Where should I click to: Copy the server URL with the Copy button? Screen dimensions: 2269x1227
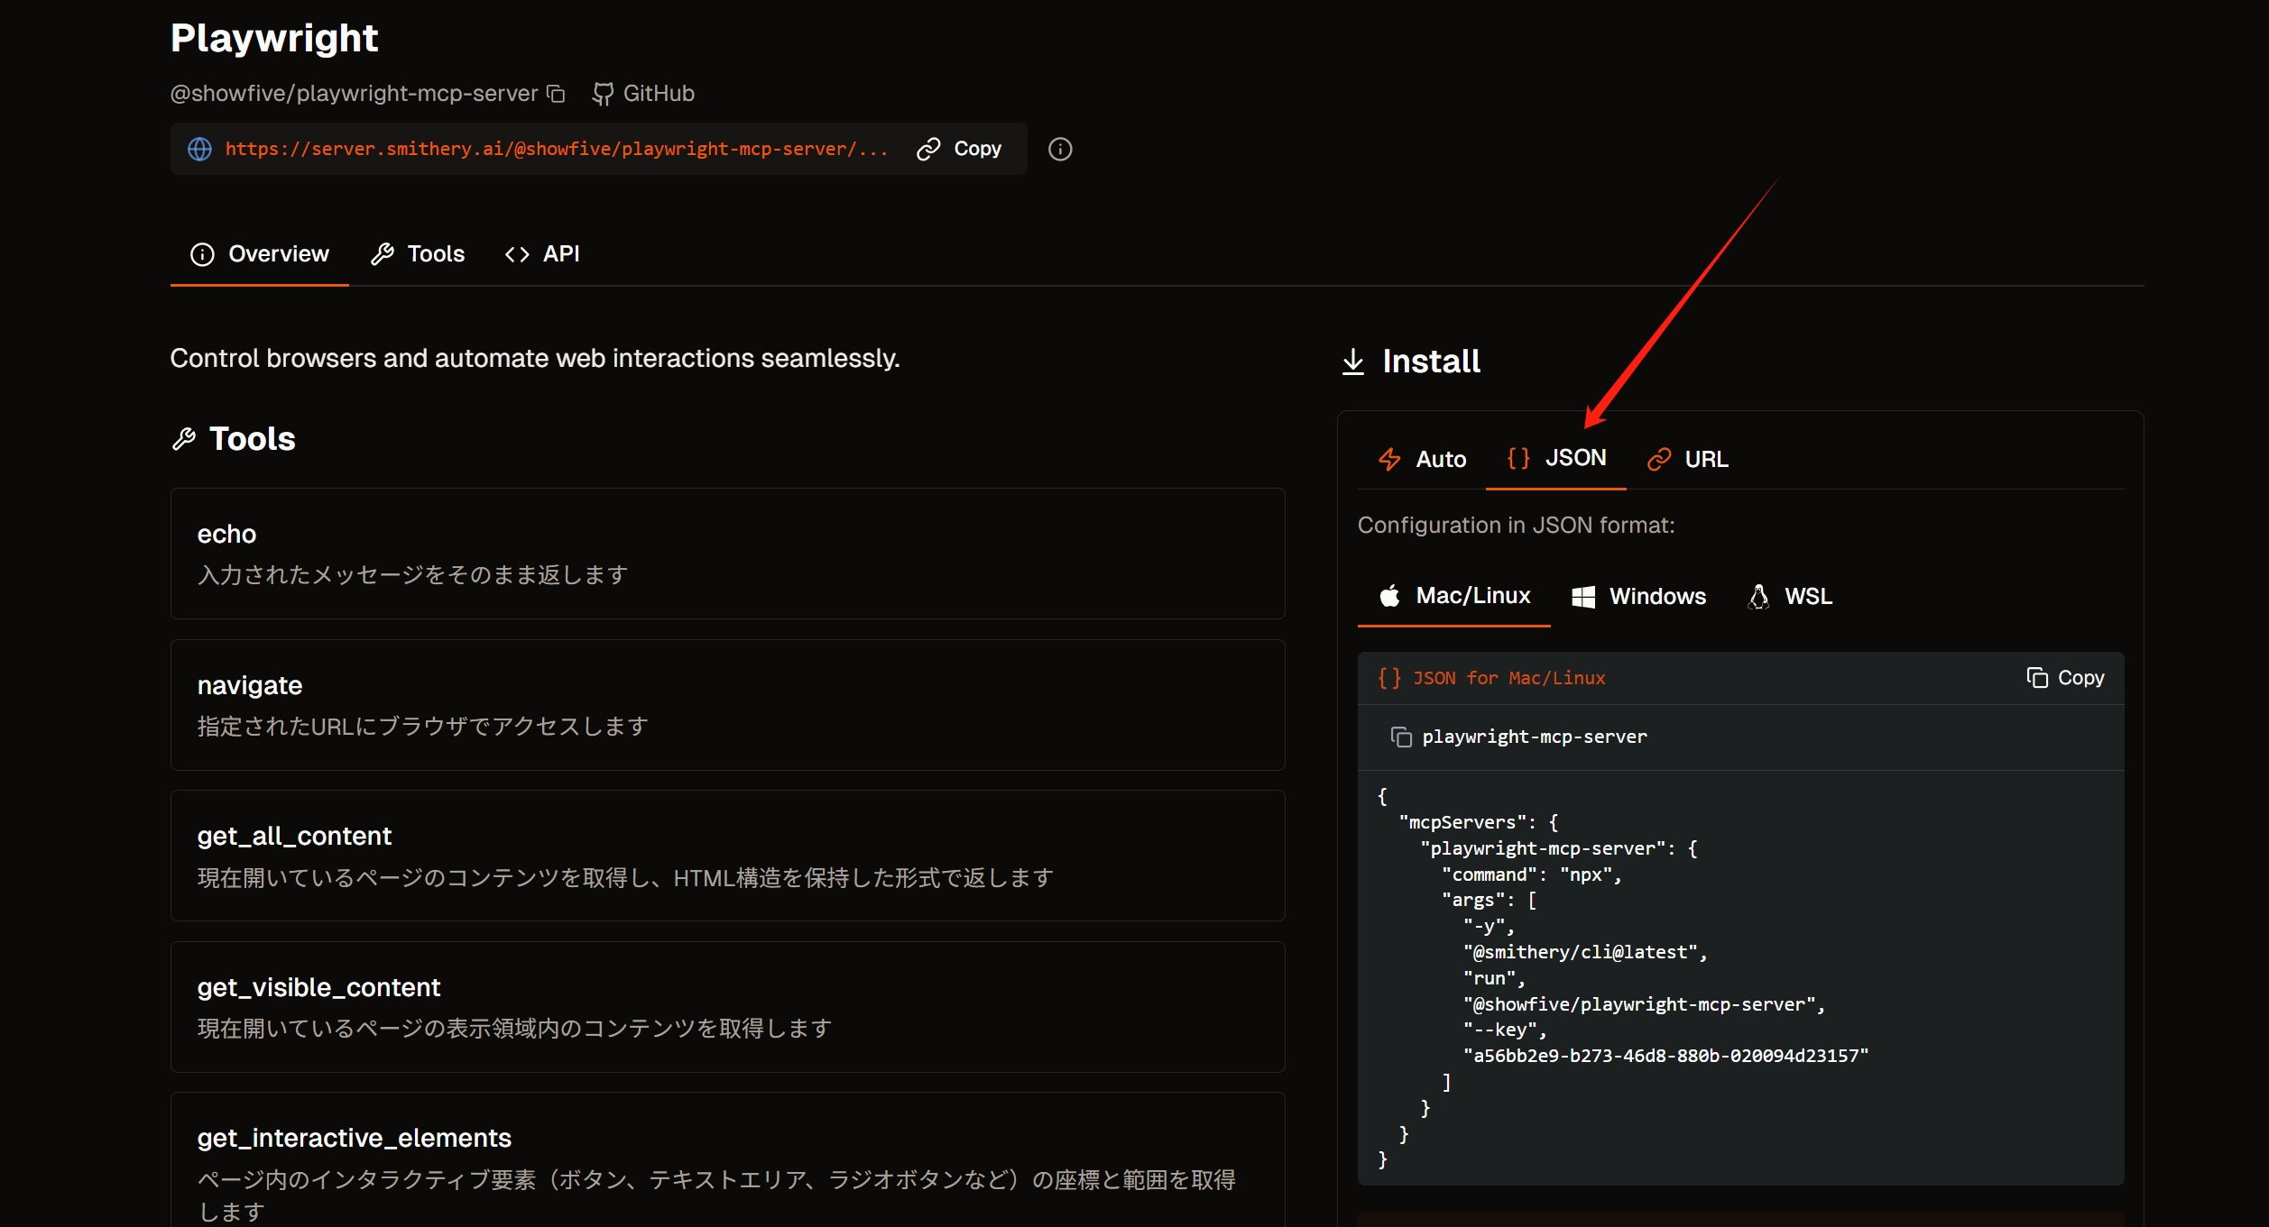(959, 149)
